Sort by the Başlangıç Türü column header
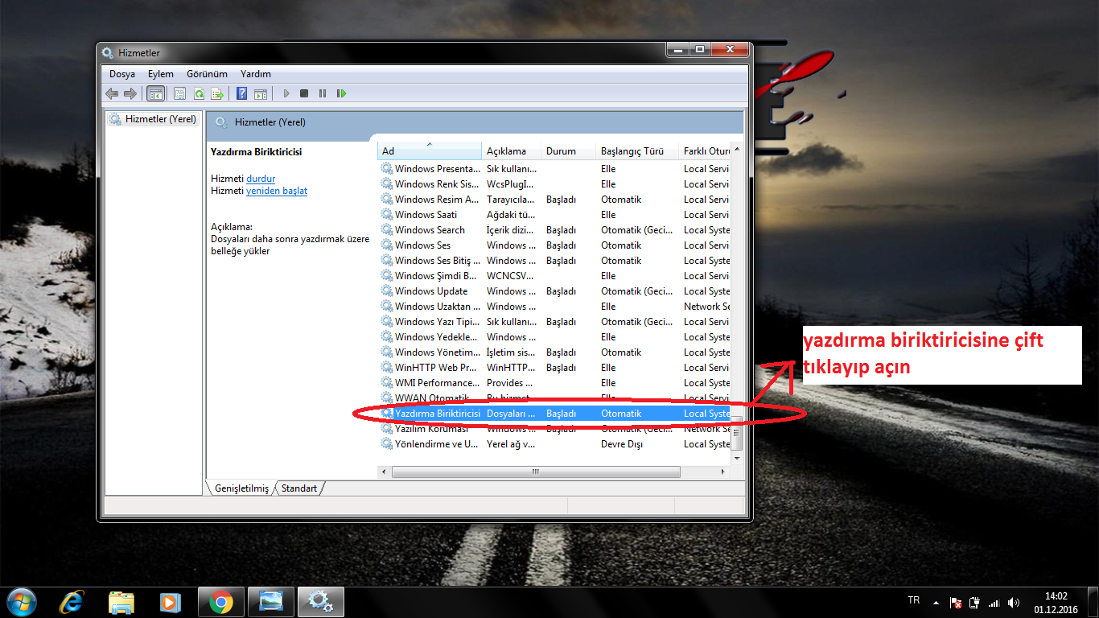The height and width of the screenshot is (618, 1099). tap(637, 150)
